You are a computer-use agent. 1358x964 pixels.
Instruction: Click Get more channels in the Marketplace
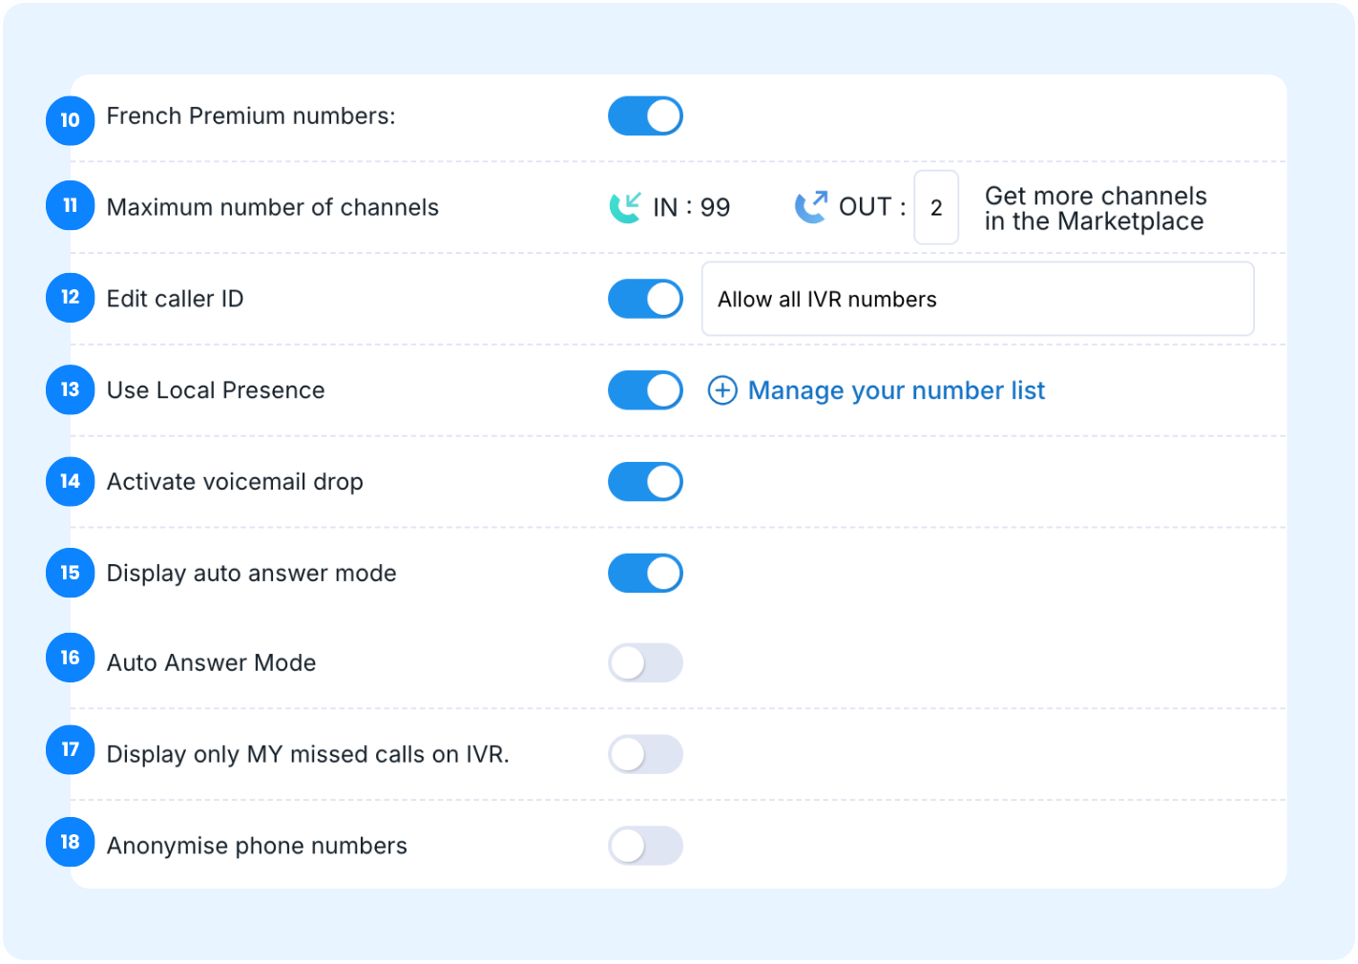(x=1095, y=208)
